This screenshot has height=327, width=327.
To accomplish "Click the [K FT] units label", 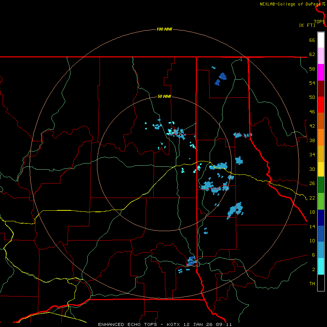I will [307, 25].
